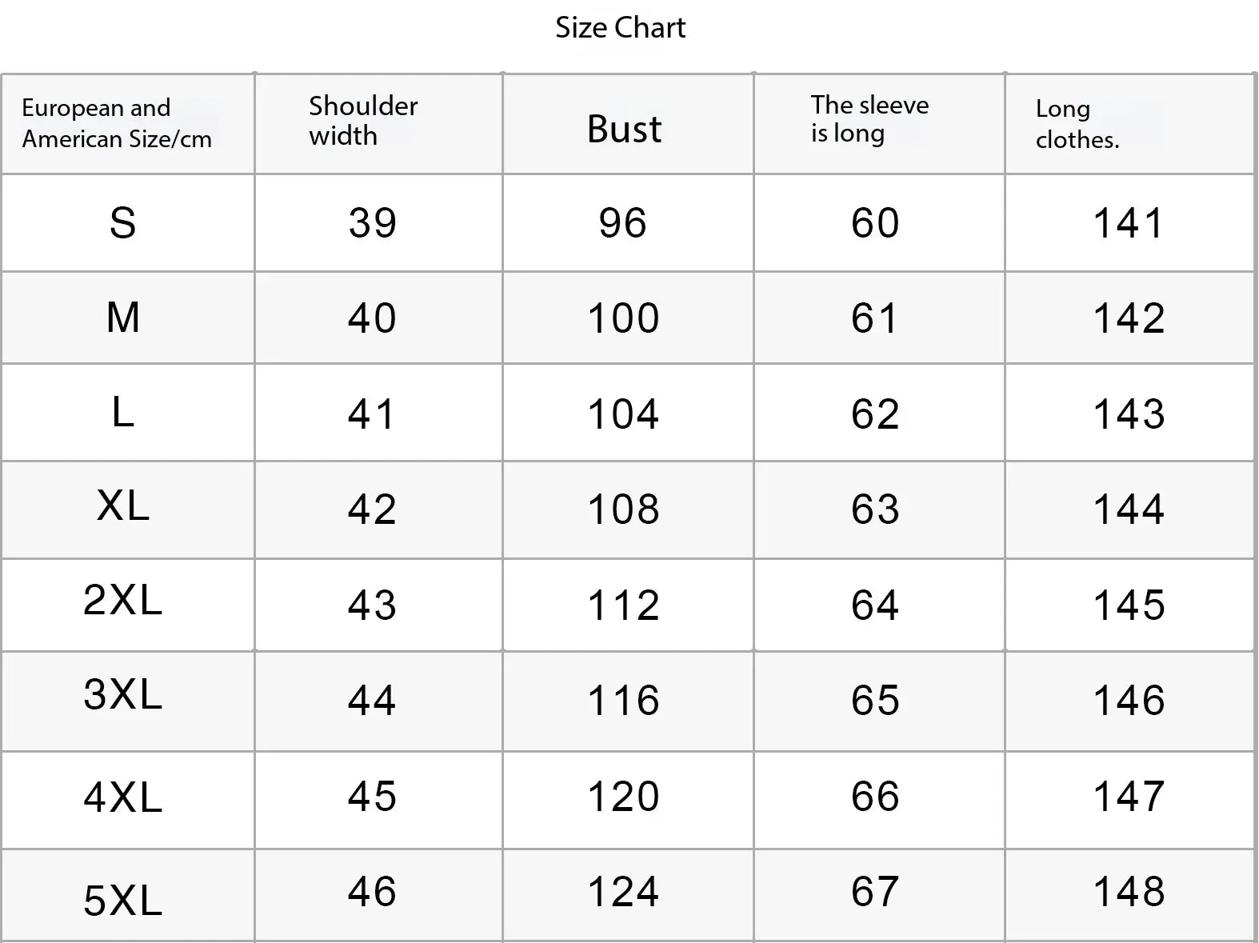Screen dimensions: 1259x943
Task: Click clothes length value 148
Action: [1129, 892]
